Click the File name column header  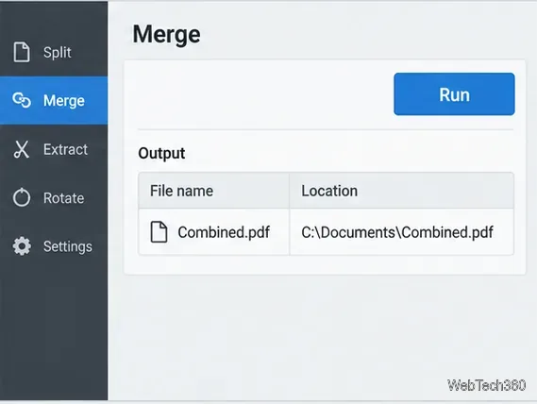click(x=213, y=191)
